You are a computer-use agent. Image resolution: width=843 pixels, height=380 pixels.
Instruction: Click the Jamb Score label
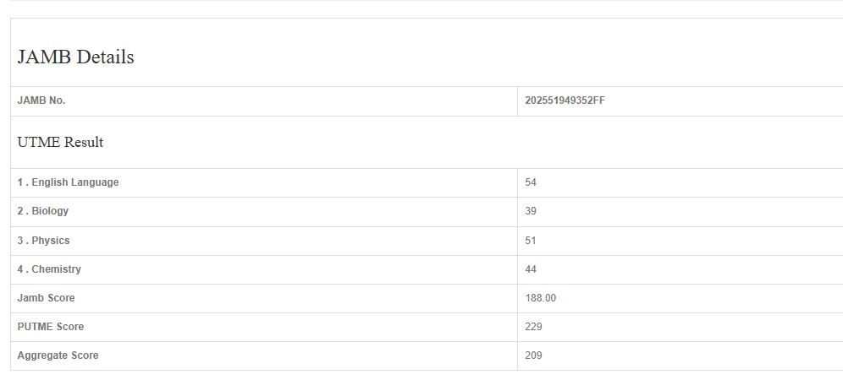coord(46,298)
